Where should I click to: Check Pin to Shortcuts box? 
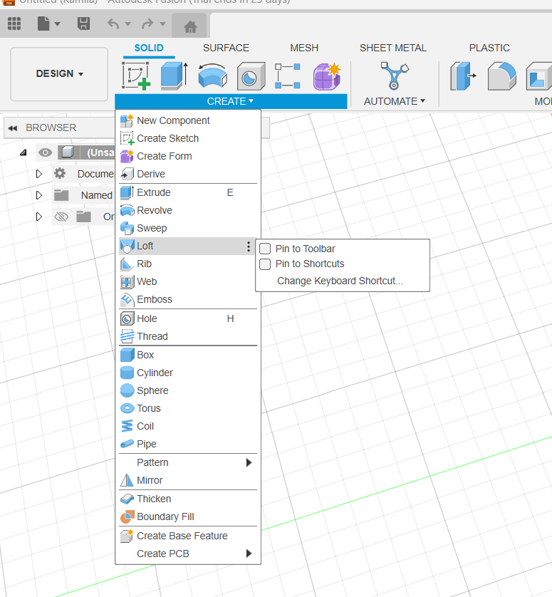click(265, 264)
